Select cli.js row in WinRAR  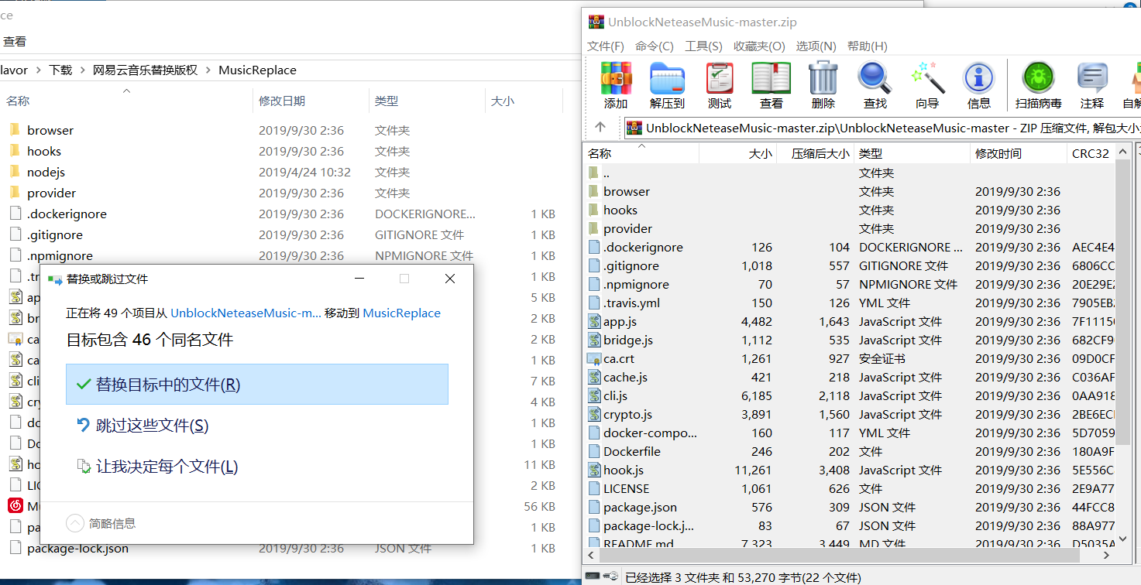tap(851, 395)
